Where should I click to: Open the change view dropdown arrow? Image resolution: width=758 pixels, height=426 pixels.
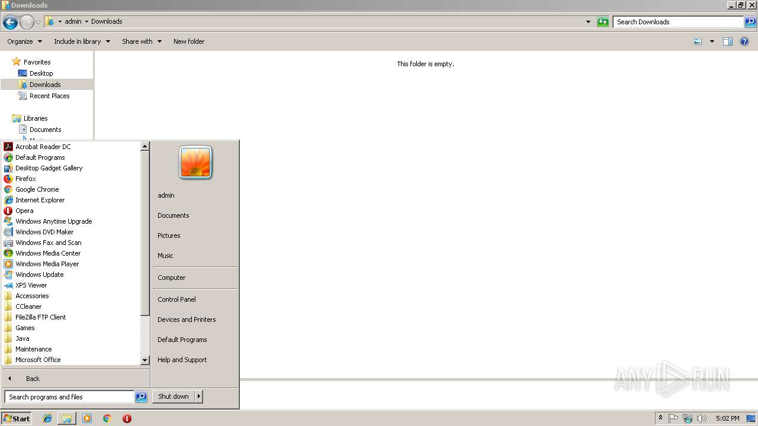712,41
